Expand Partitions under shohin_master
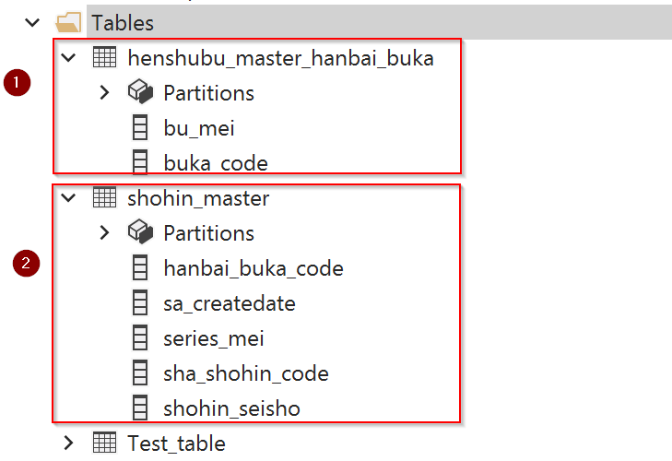Image resolution: width=672 pixels, height=461 pixels. pos(104,233)
